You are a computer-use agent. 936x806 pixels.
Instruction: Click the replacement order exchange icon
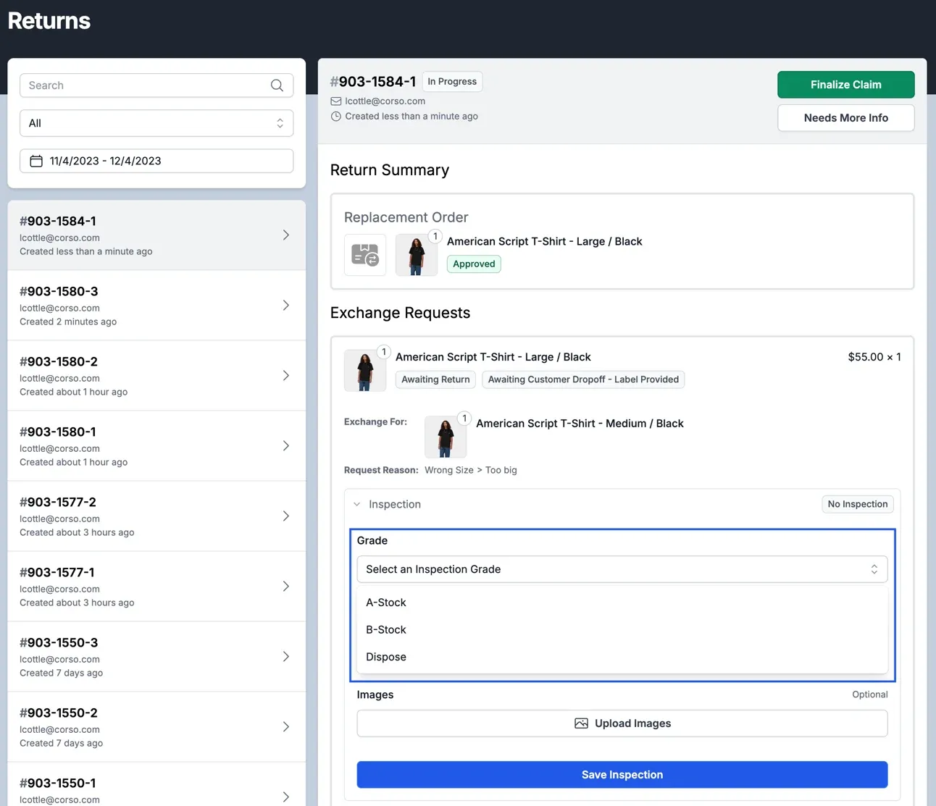(365, 255)
